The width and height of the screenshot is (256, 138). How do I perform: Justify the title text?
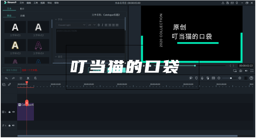[x=117, y=25]
